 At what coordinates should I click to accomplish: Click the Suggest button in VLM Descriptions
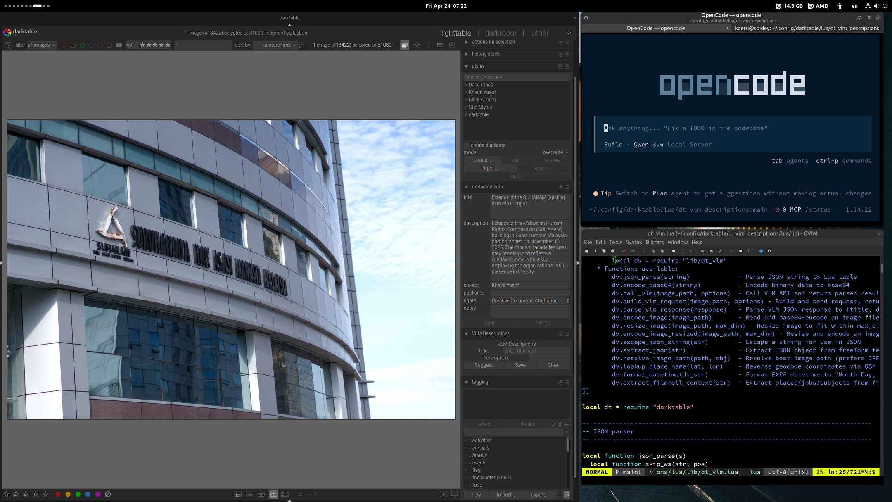tap(484, 365)
